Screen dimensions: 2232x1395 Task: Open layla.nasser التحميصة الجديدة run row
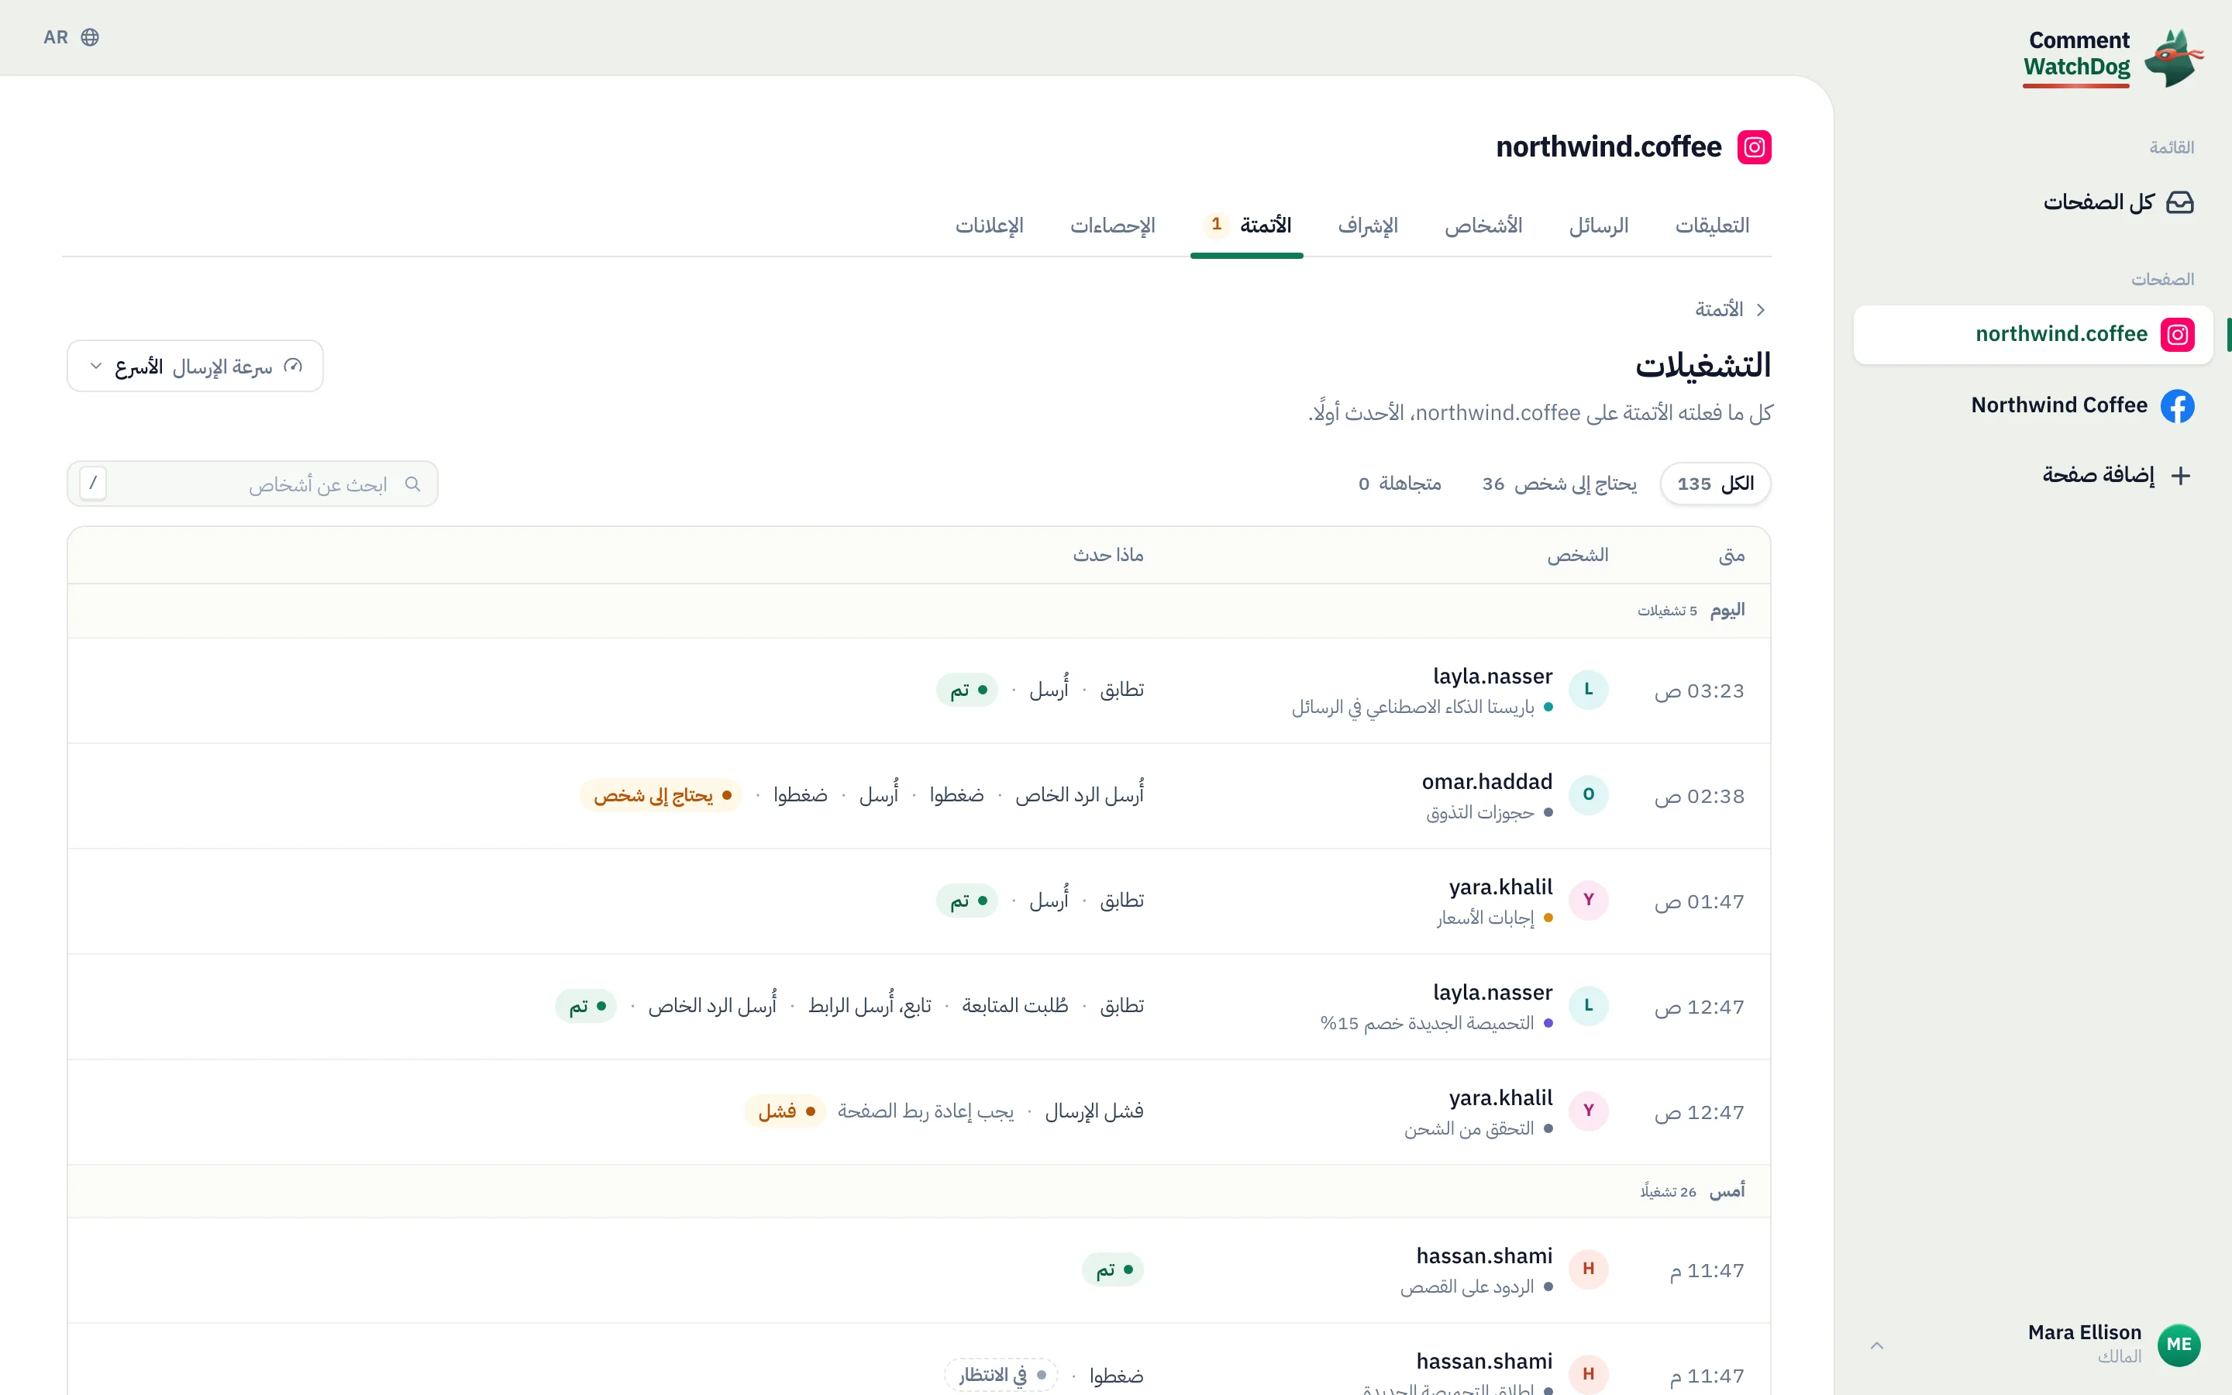tap(918, 1006)
